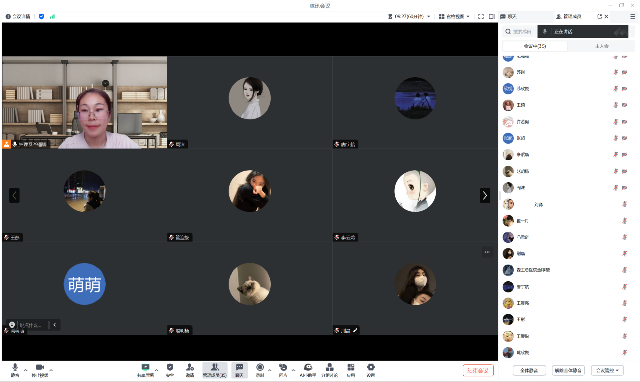Open the 邀请 invite icon
This screenshot has width=640, height=382.
point(190,370)
